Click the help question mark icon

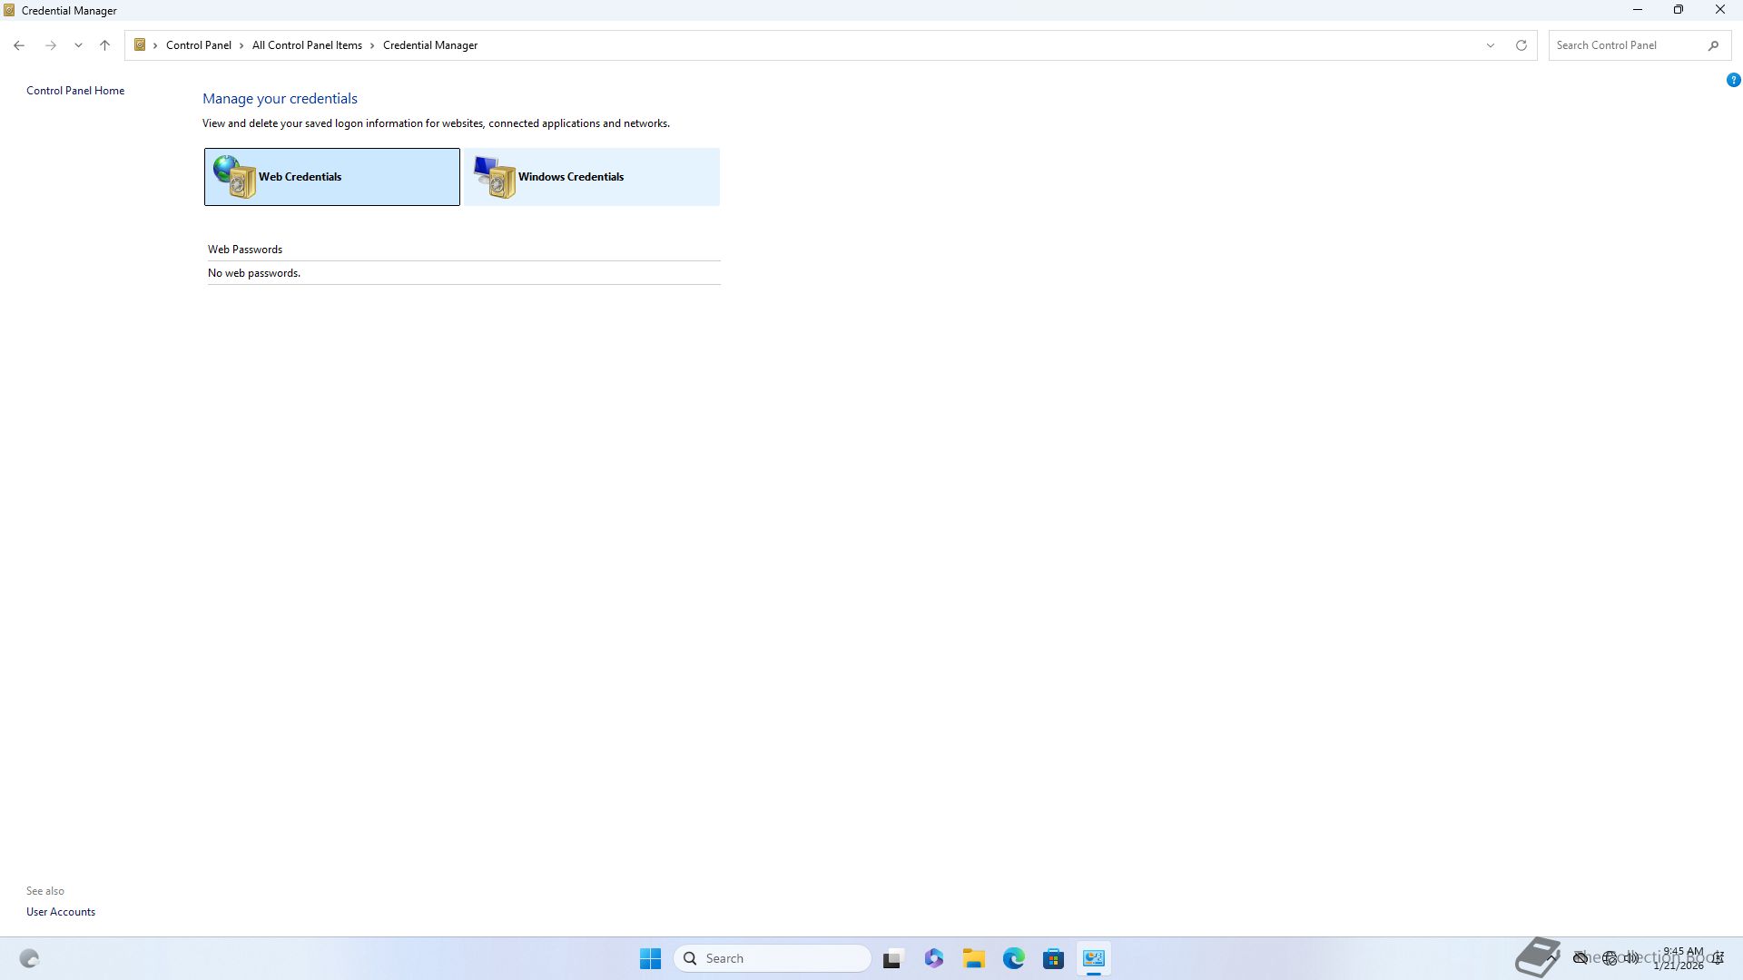click(x=1733, y=80)
